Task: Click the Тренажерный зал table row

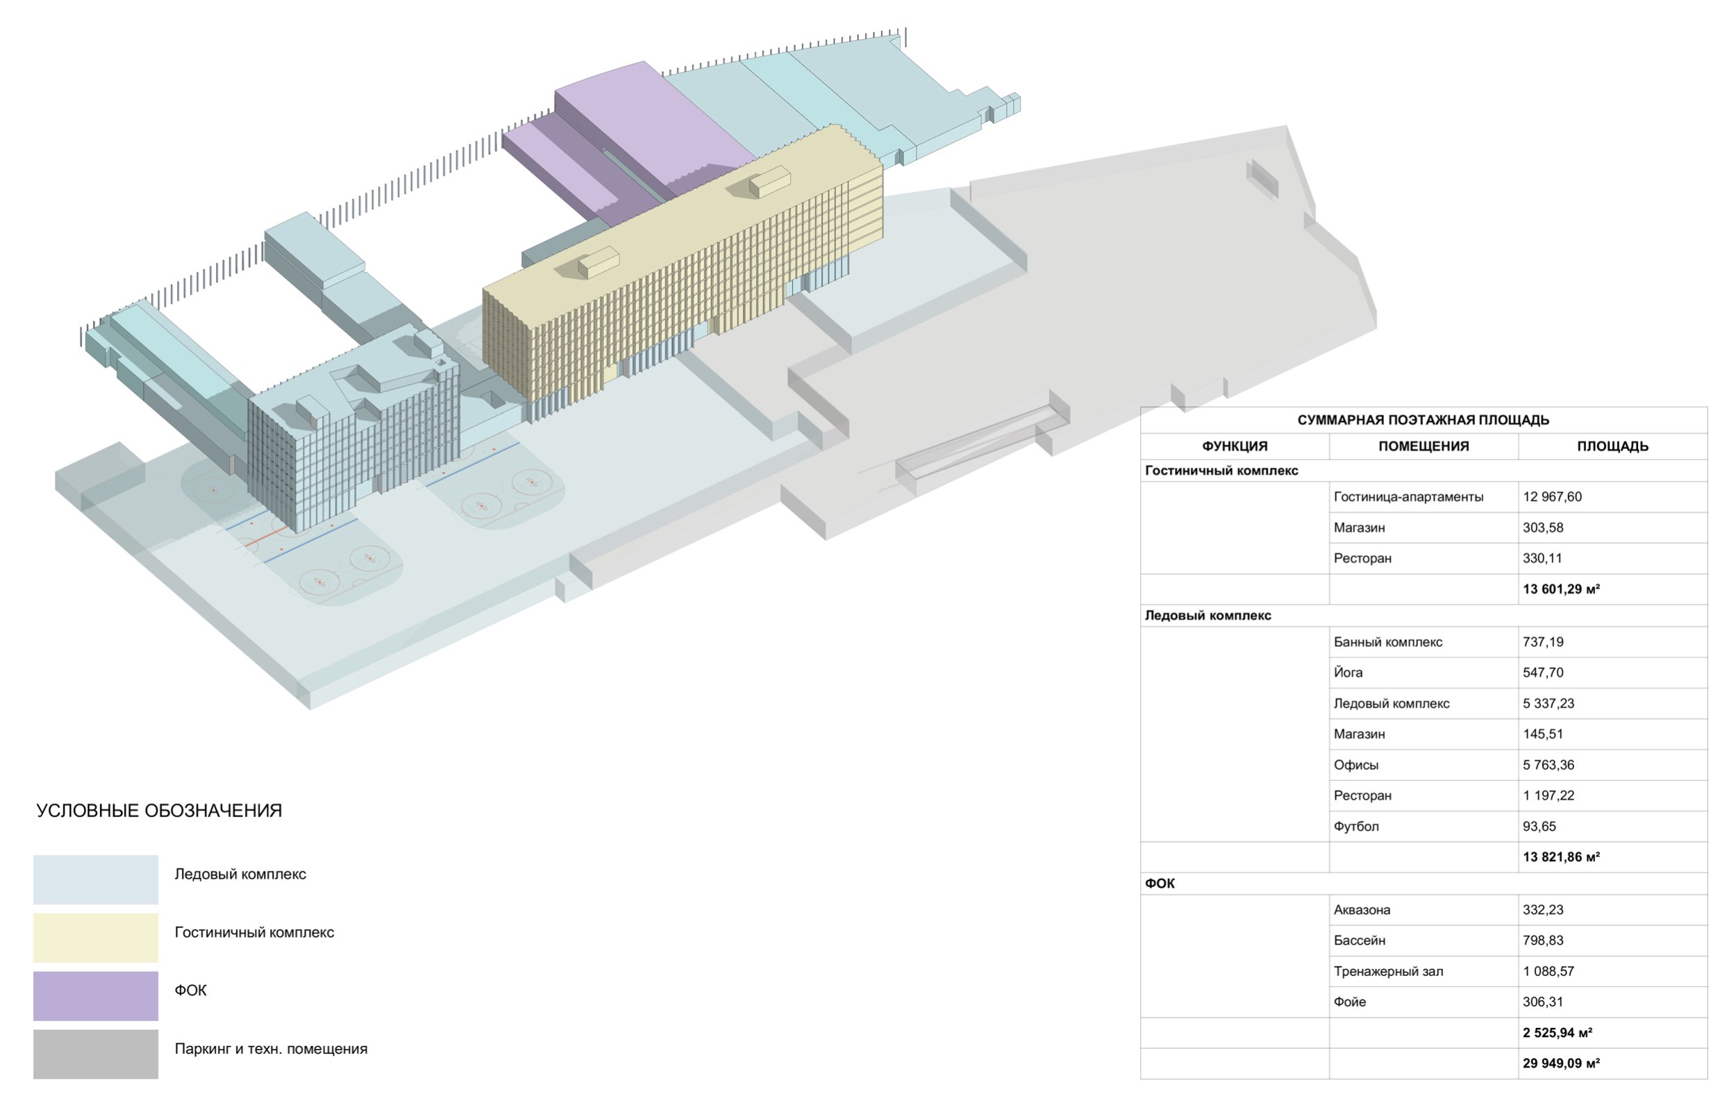Action: click(1388, 971)
